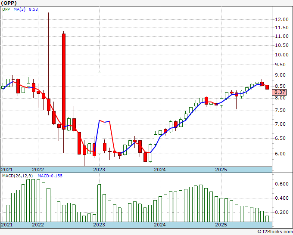Image resolution: width=293 pixels, height=235 pixels.
Task: Click the 11.50 price axis label
Action: [282, 28]
